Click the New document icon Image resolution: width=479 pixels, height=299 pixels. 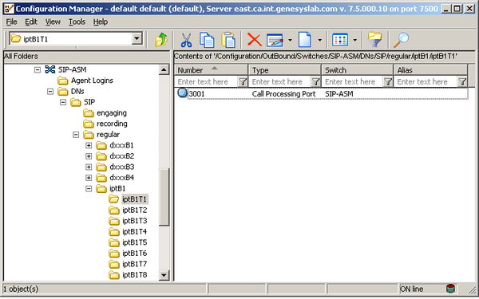click(x=305, y=40)
